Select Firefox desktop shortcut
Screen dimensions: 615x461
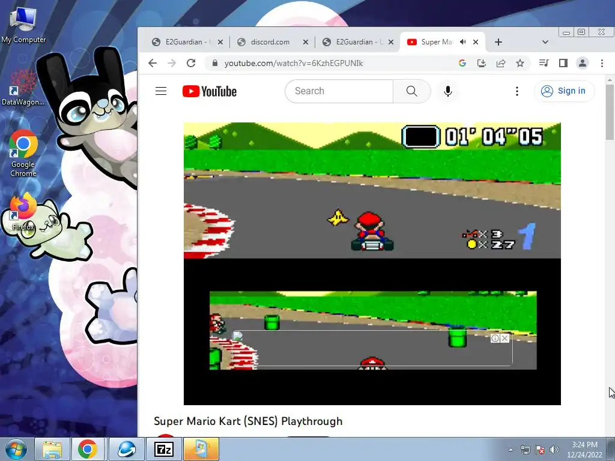tap(23, 212)
